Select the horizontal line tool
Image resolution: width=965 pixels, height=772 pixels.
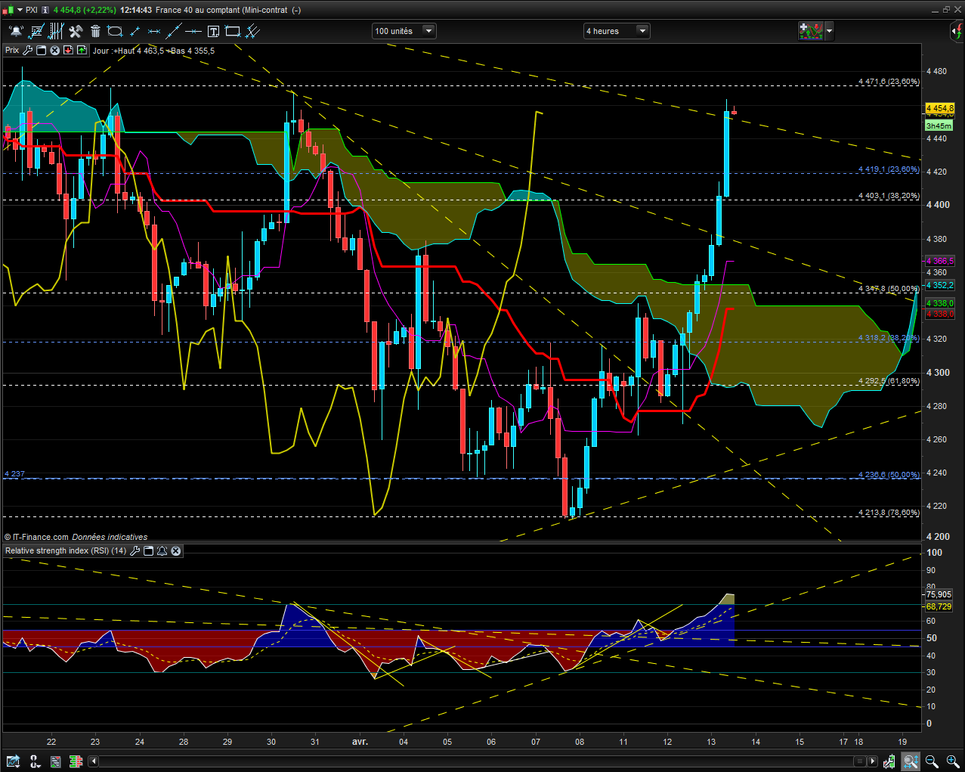193,31
